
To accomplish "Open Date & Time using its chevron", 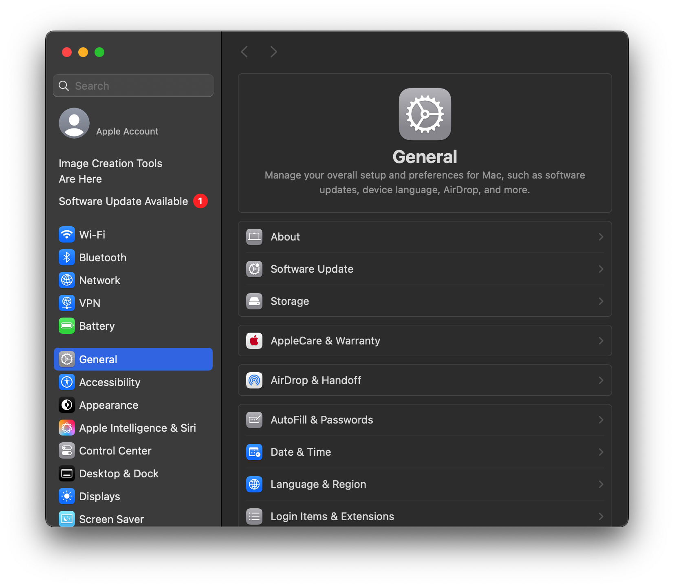I will (601, 452).
